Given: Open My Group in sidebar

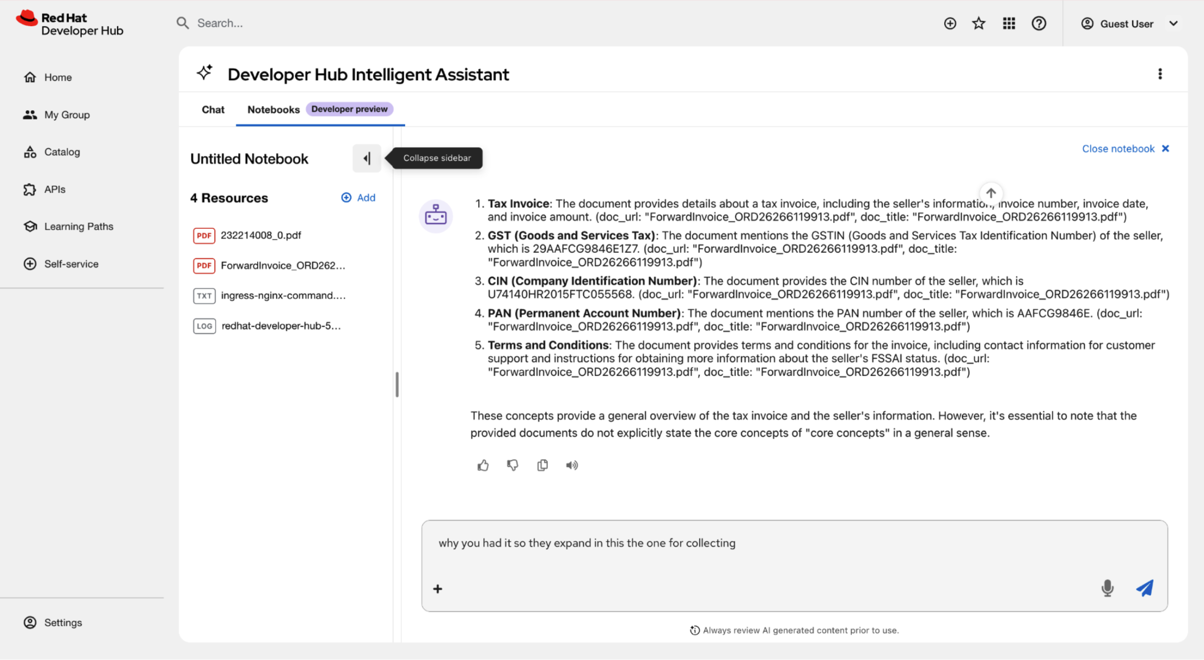Looking at the screenshot, I should pos(67,115).
